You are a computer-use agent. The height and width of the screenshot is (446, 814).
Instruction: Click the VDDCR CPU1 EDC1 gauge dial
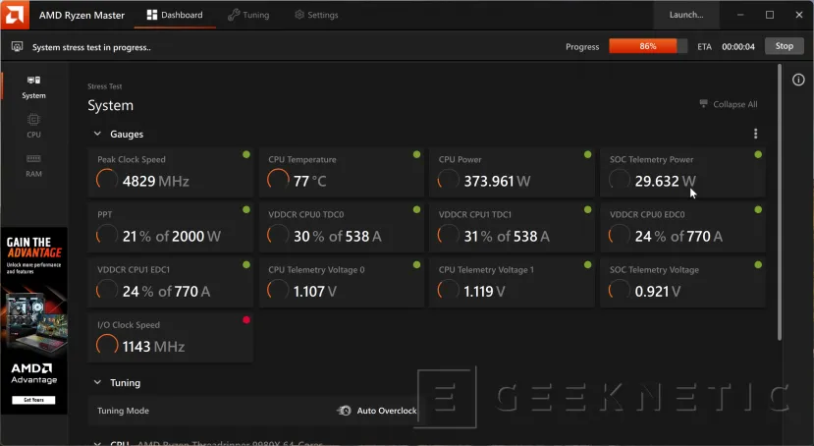[106, 290]
